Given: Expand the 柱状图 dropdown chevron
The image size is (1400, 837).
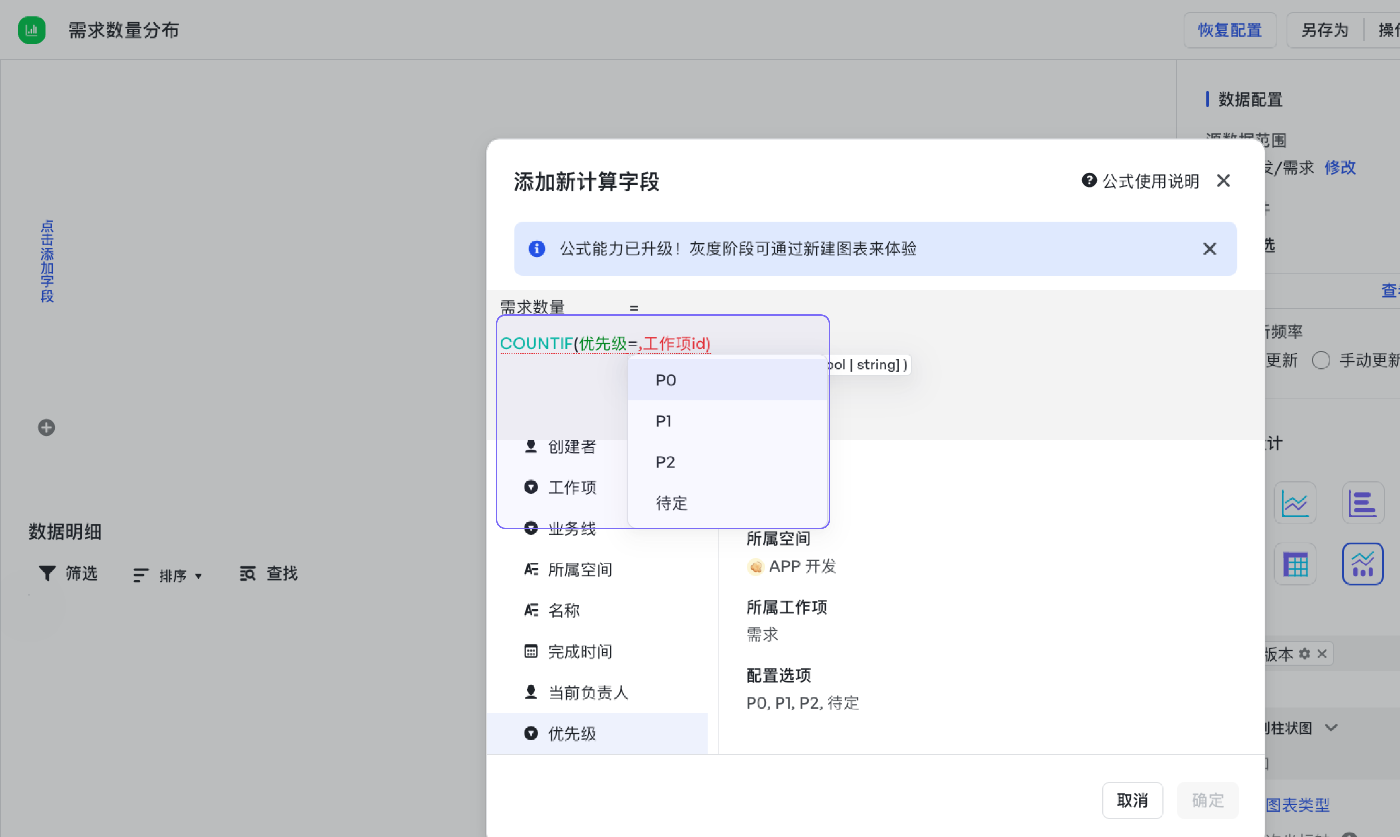Looking at the screenshot, I should (1331, 728).
